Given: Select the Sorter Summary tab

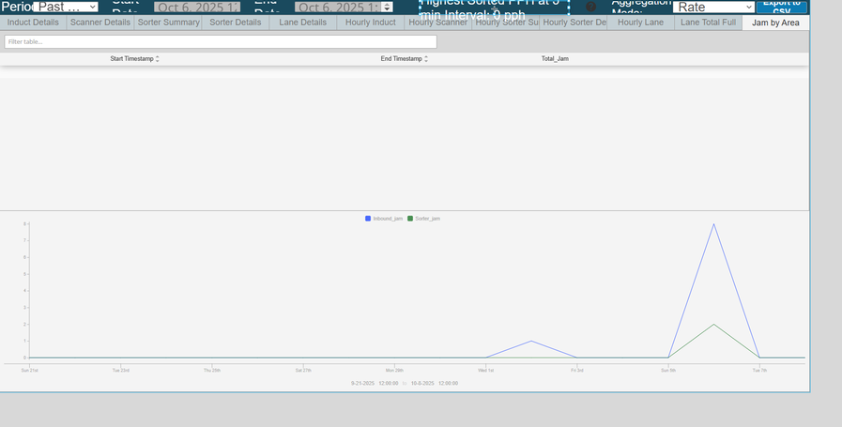Looking at the screenshot, I should point(168,23).
